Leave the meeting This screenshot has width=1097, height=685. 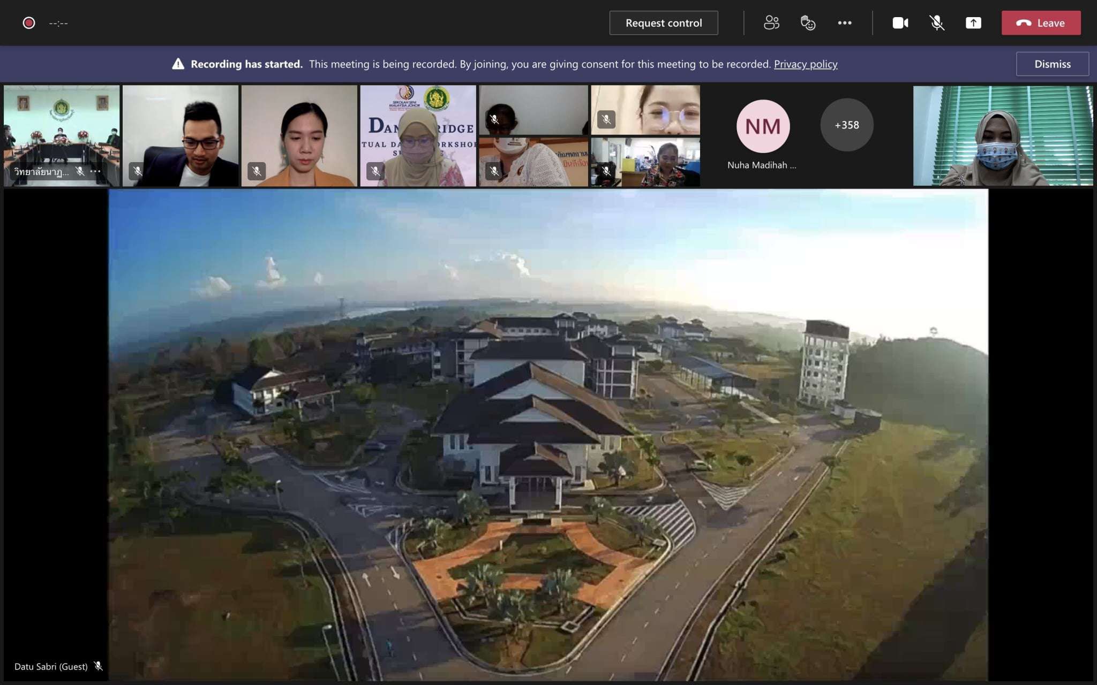point(1041,23)
